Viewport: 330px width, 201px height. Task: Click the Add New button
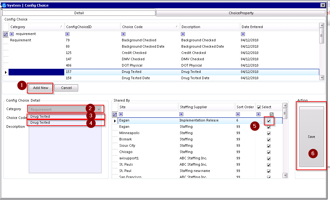(40, 88)
